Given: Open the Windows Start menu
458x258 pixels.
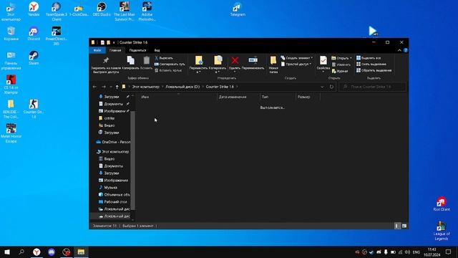Looking at the screenshot, I should click(7, 252).
